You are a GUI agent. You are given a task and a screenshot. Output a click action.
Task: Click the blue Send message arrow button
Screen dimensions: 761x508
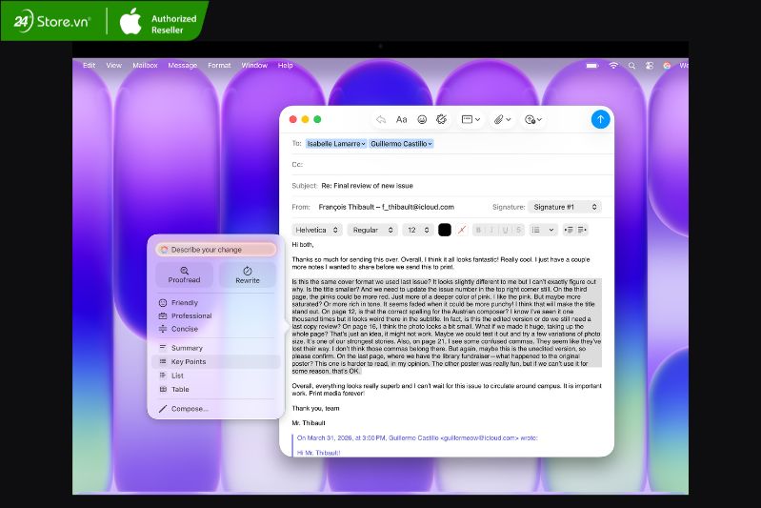click(x=599, y=119)
